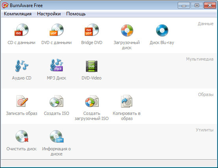This screenshot has width=218, height=168.
Task: Click the 'Копировать в образ' text label
Action: pos(127,116)
